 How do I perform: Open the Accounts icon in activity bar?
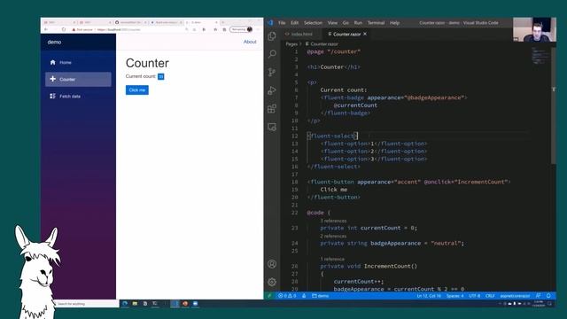[x=272, y=264]
